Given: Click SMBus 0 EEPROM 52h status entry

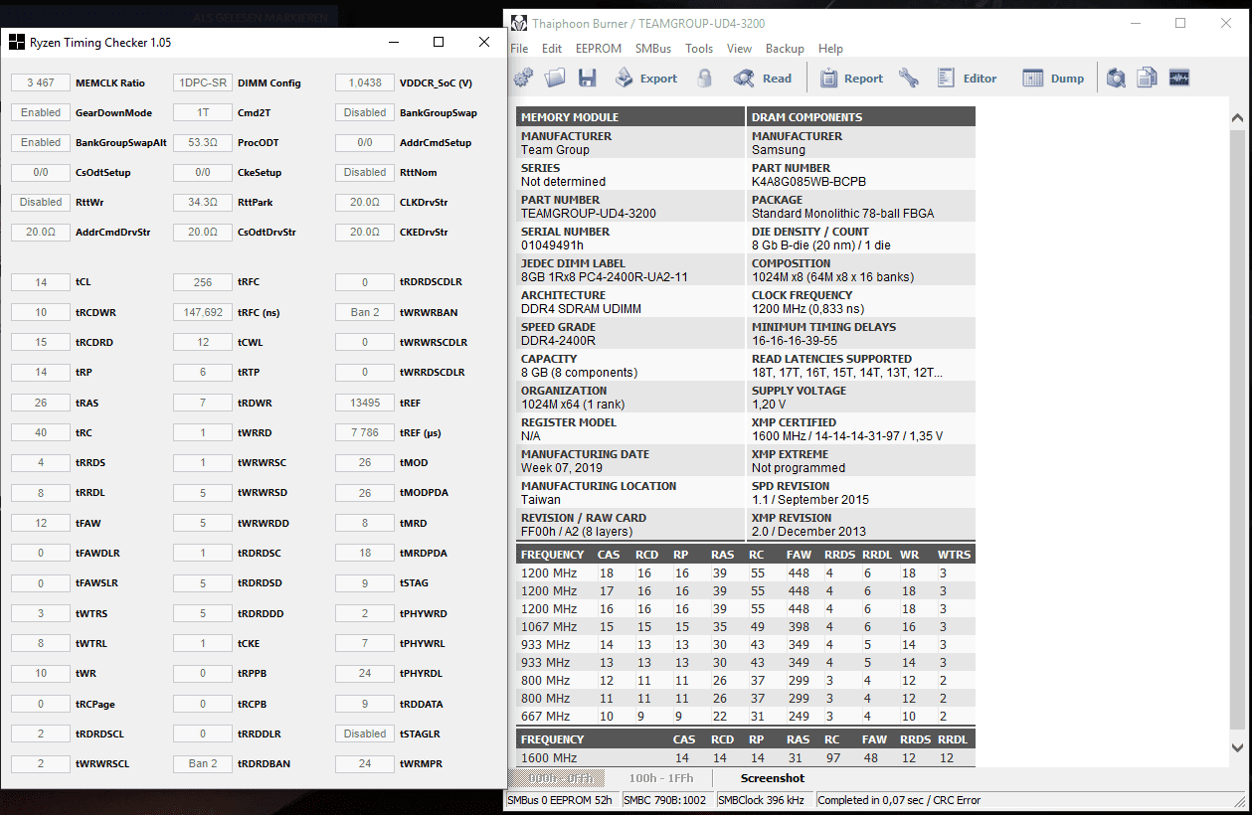Looking at the screenshot, I should [x=560, y=800].
